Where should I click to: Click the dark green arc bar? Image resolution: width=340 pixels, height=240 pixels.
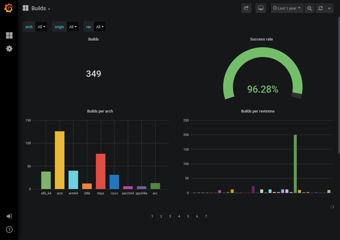(x=155, y=186)
